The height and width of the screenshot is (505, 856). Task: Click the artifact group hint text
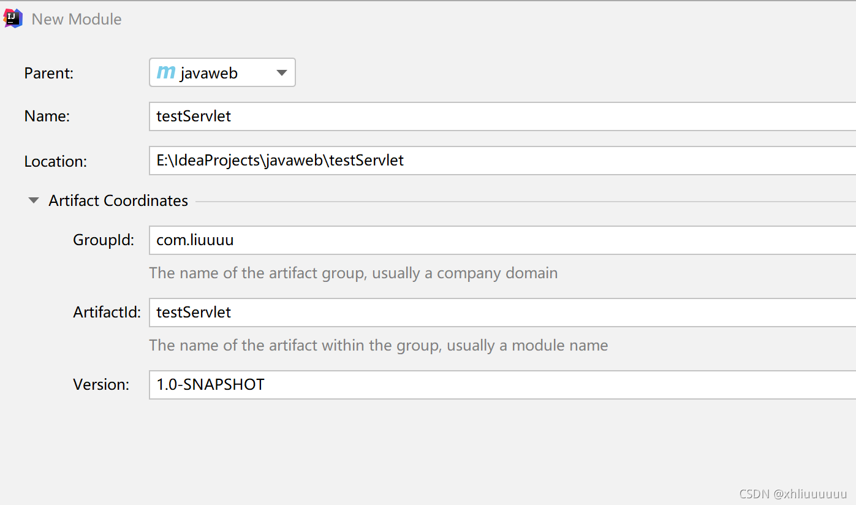(x=353, y=273)
